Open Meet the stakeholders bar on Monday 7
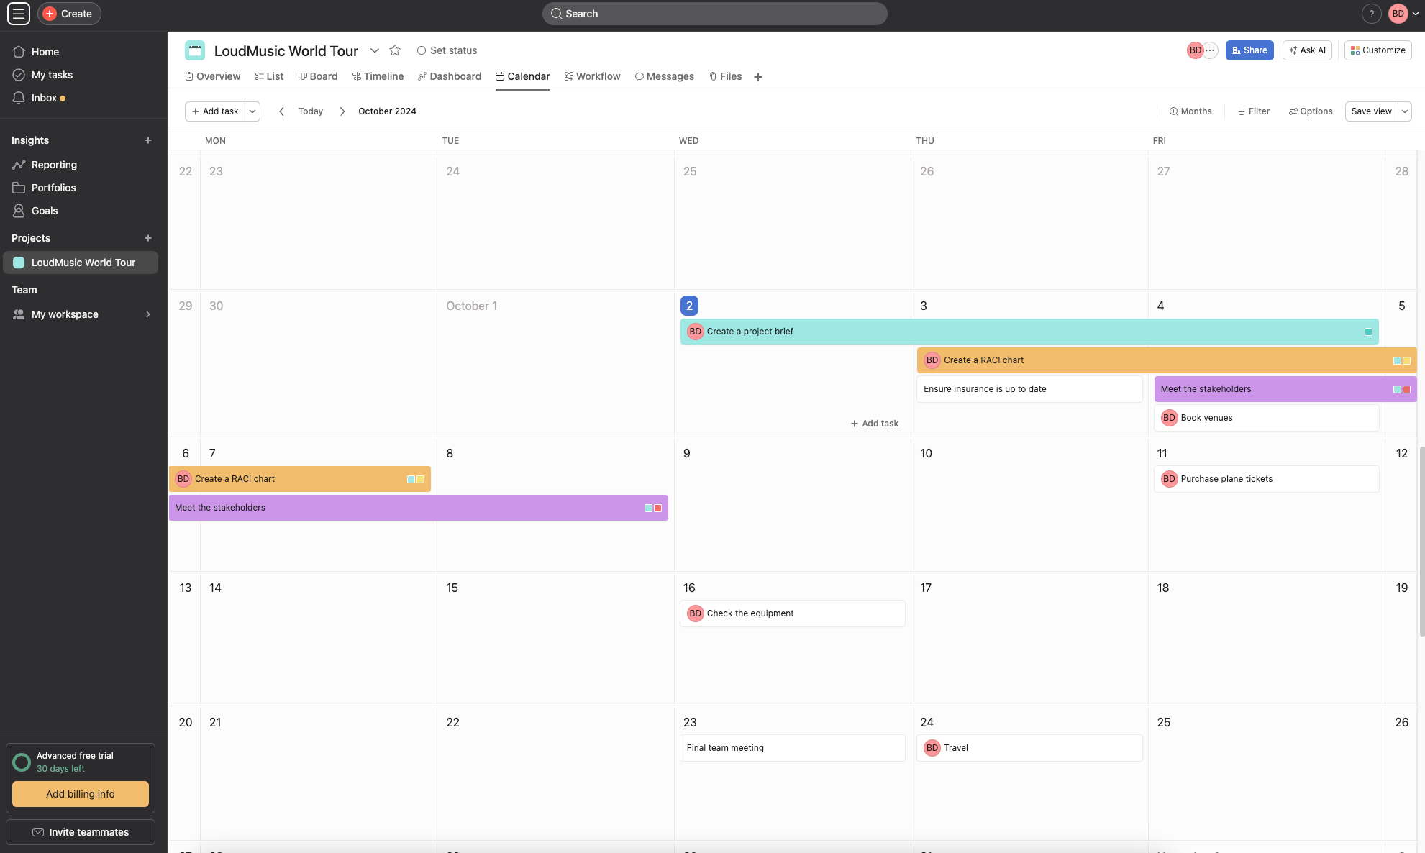Image resolution: width=1425 pixels, height=853 pixels. coord(418,508)
